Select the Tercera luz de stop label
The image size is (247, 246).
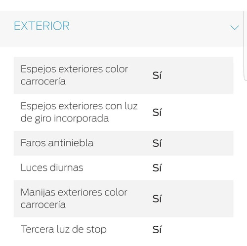(x=64, y=229)
